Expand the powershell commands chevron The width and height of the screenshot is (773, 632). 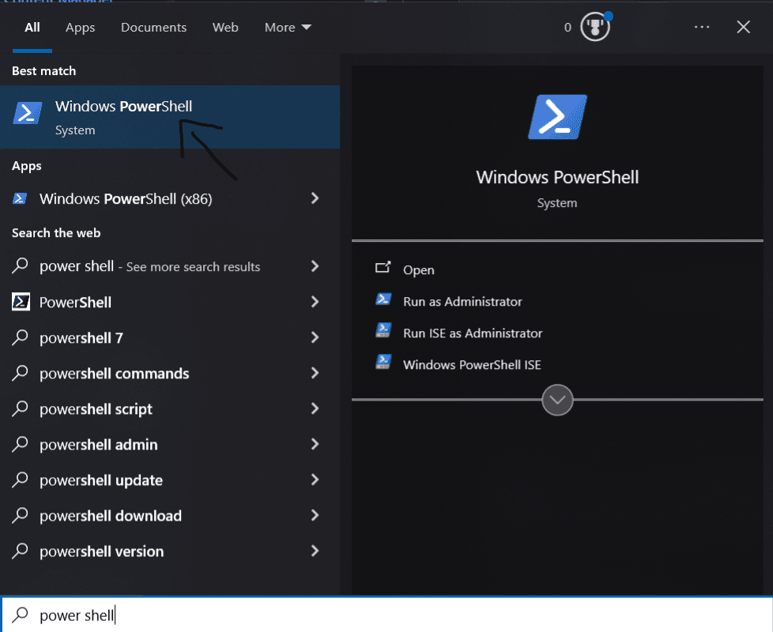coord(315,373)
